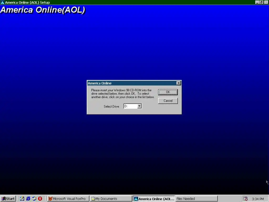
Task: Close the America Online dialog box
Action: coord(178,83)
